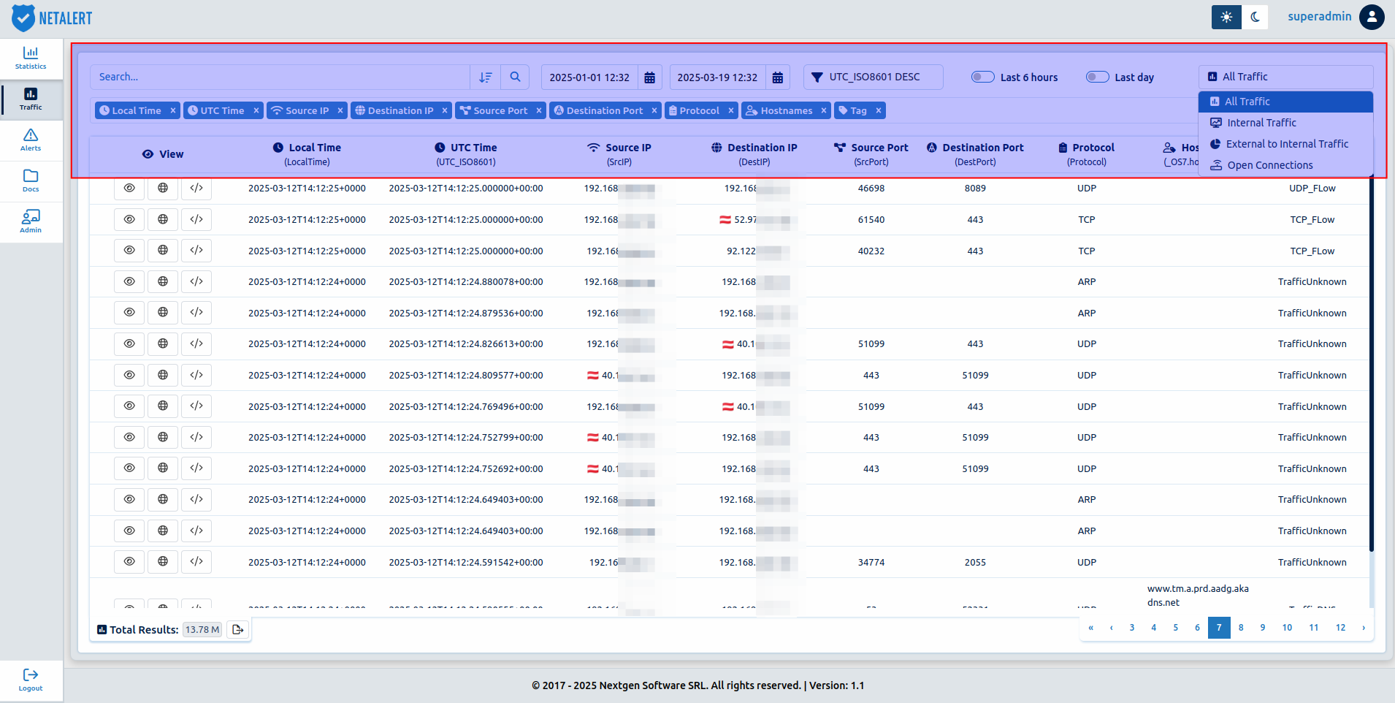Remove the Protocol column chip

pos(731,110)
